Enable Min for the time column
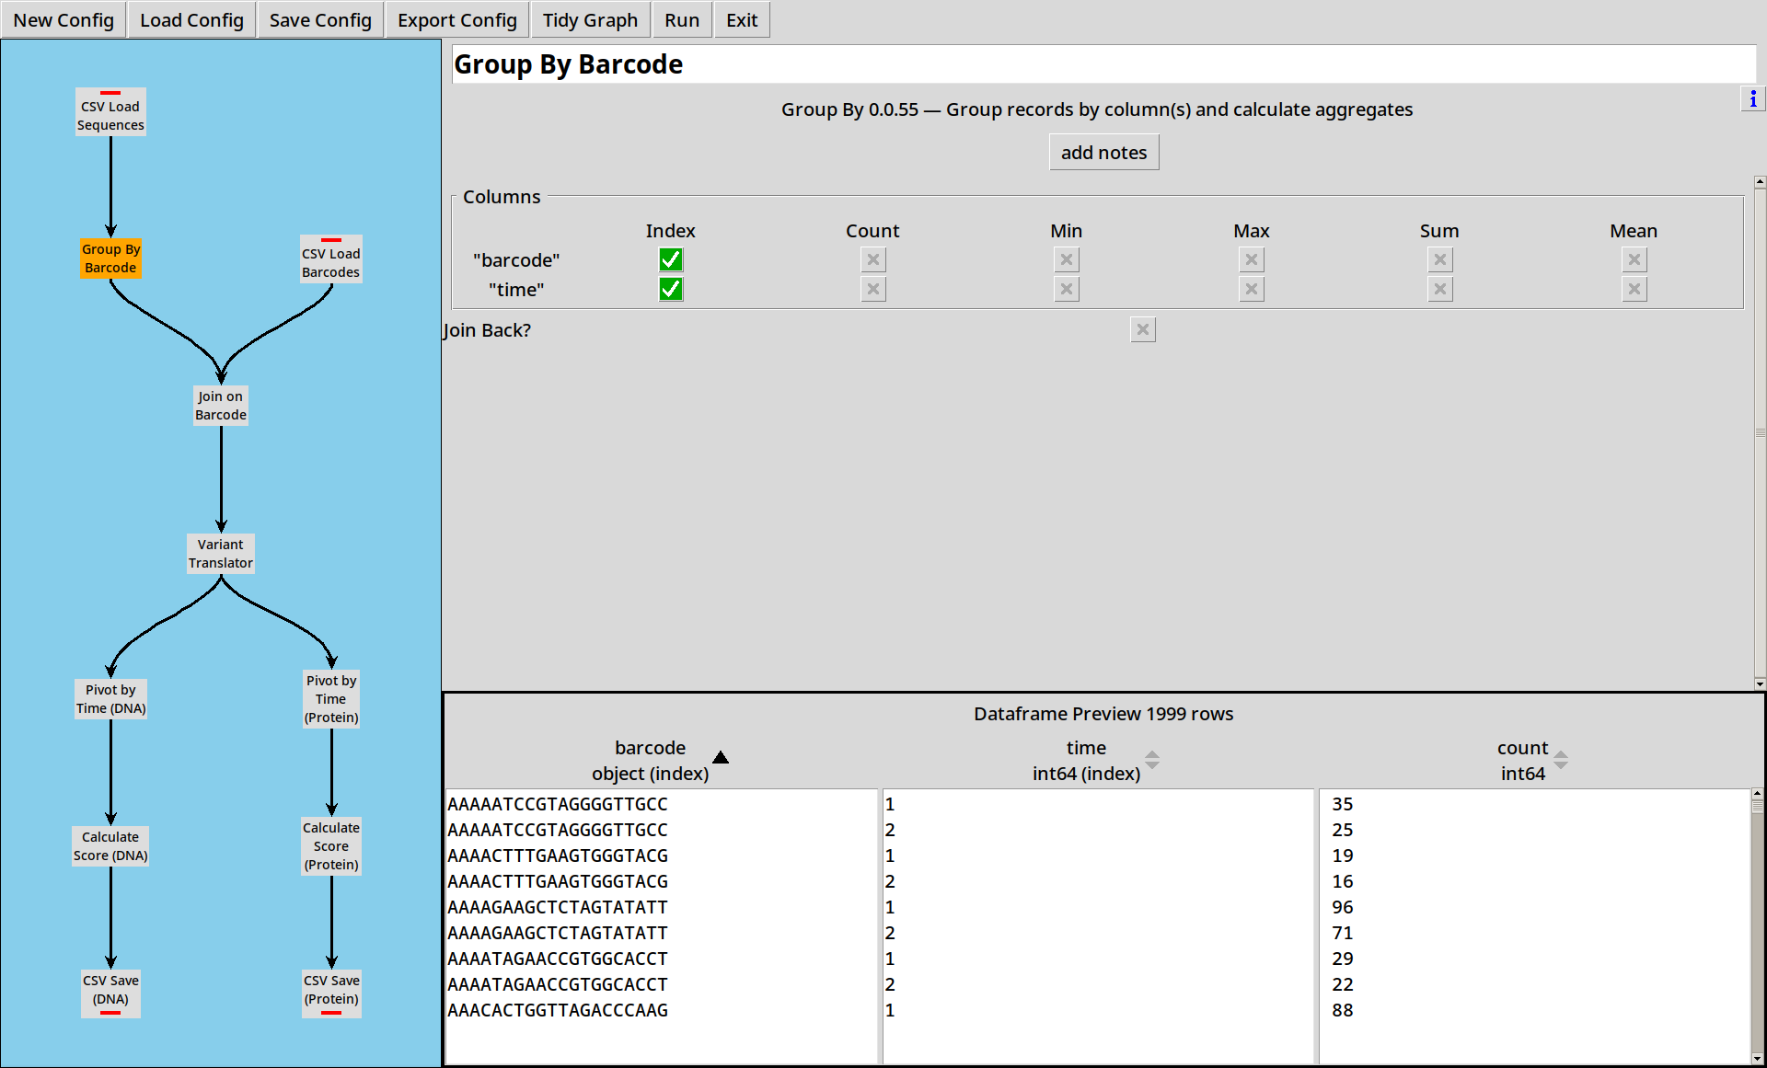Image resolution: width=1767 pixels, height=1068 pixels. click(x=1067, y=290)
